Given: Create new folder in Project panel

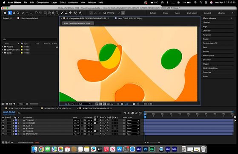Looking at the screenshot, I should pyautogui.click(x=7, y=104).
